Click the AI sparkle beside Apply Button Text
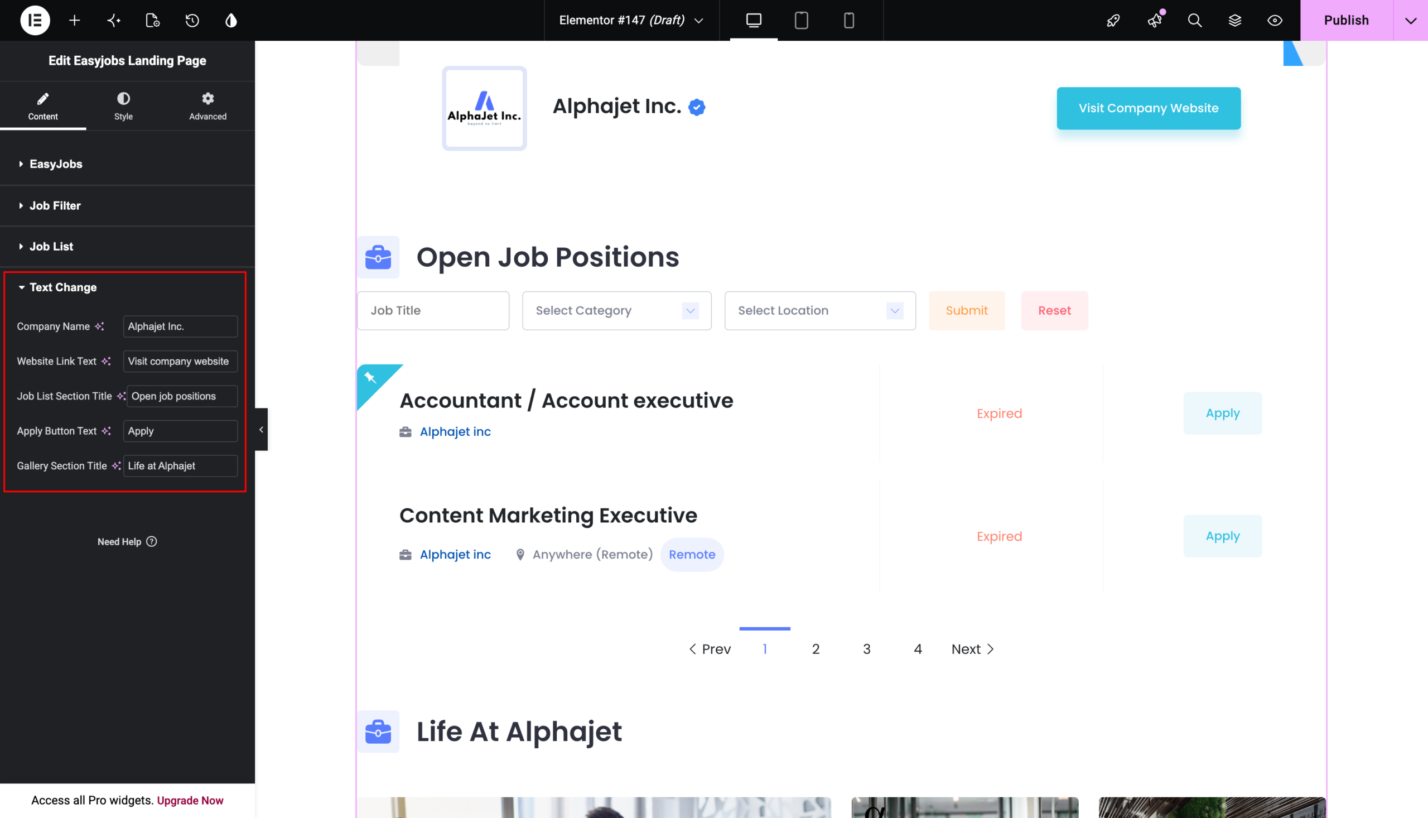Image resolution: width=1428 pixels, height=818 pixels. click(106, 431)
